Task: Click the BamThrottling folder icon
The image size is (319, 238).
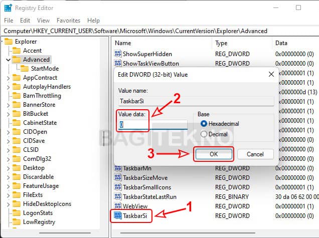Action: 17,96
